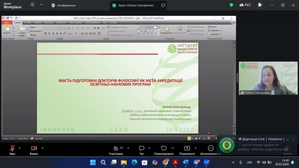Open the Чат chat panel

point(142,149)
